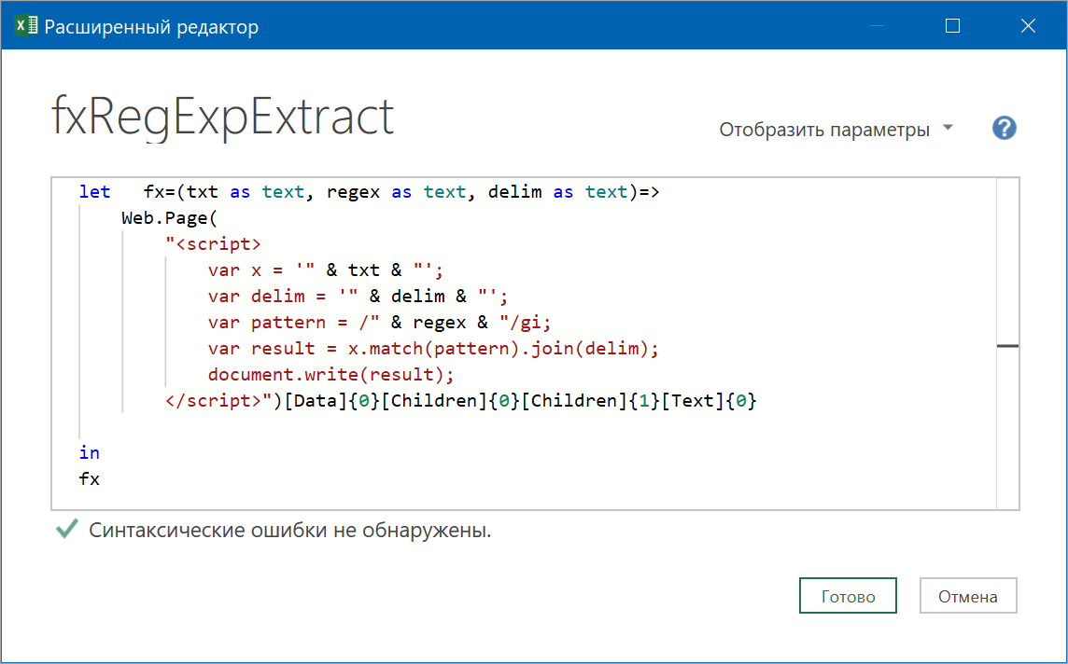
Task: Click 'regex as text' parameter in first line
Action: [x=396, y=192]
